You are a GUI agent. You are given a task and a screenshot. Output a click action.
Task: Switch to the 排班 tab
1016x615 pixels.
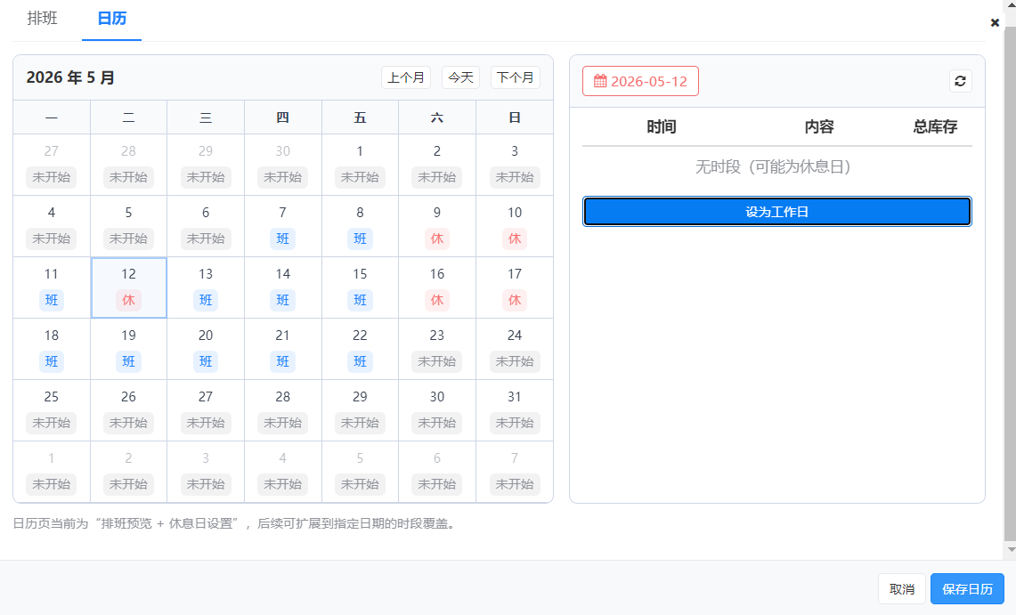[x=42, y=18]
